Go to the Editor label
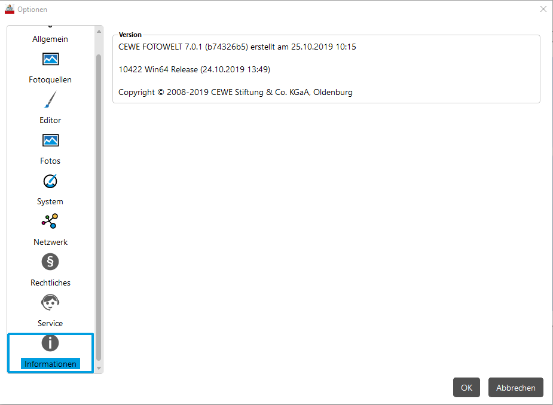Viewport: 553px width, 405px height. coord(50,120)
